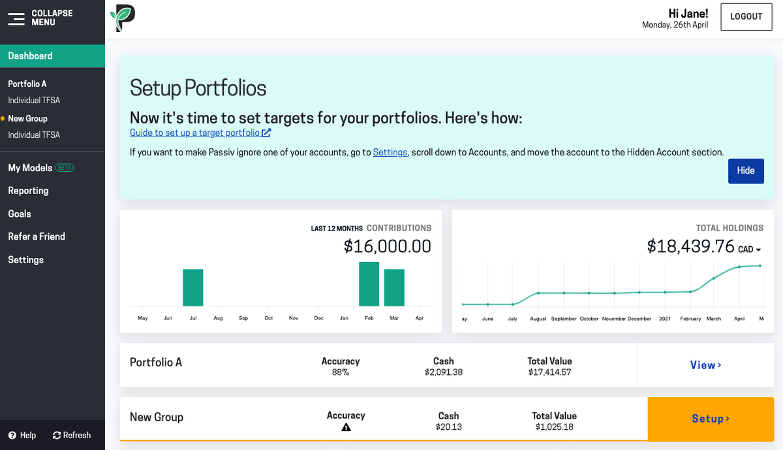Hide the Setup Portfolios banner
783x450 pixels.
[746, 170]
